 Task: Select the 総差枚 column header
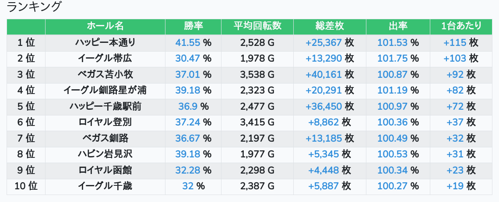click(x=330, y=26)
